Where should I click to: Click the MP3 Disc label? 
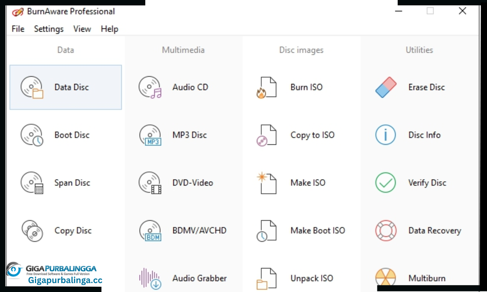click(x=190, y=135)
